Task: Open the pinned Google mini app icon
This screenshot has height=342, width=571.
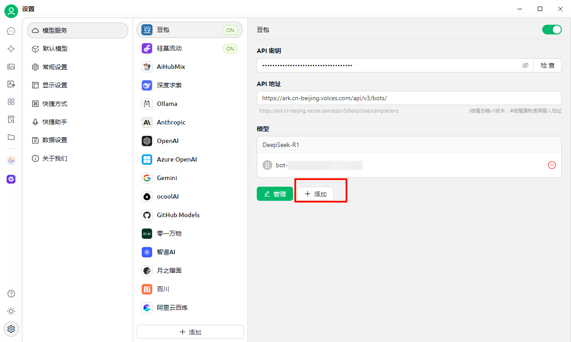Action: click(11, 160)
